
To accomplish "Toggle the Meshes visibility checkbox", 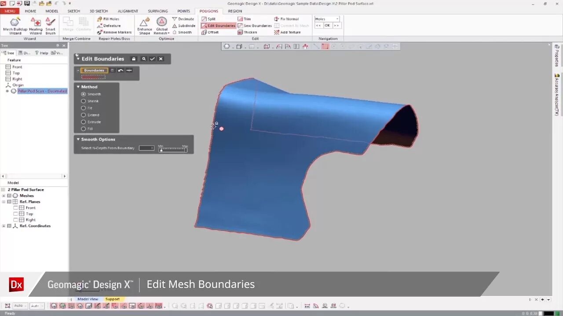I will [9, 196].
